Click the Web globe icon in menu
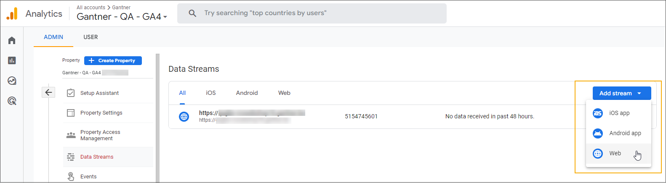Screen dimensions: 666x183 (598, 154)
